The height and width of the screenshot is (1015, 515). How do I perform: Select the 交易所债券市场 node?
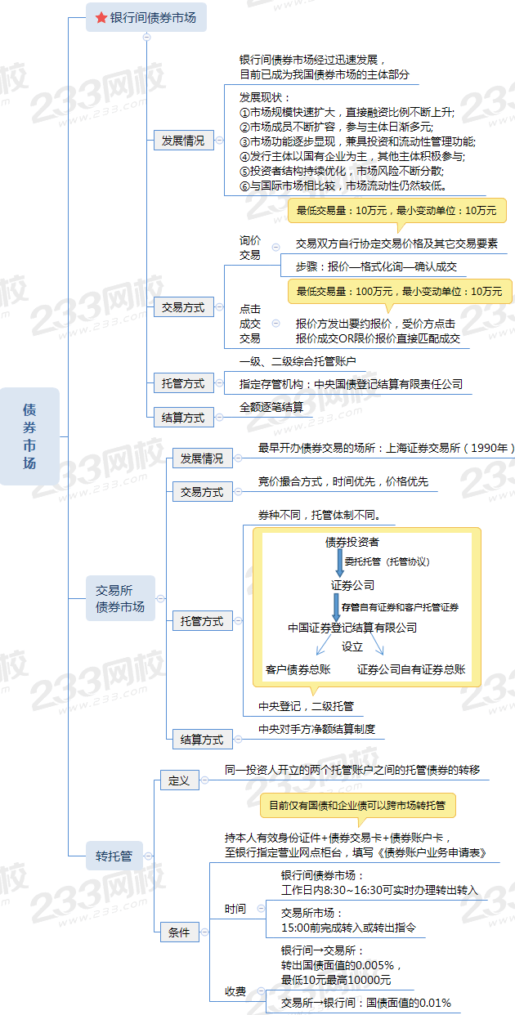click(120, 598)
